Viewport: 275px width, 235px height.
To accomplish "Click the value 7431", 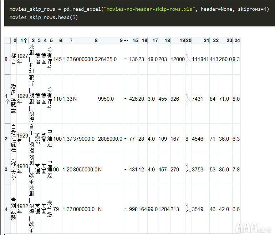I will point(197,99).
